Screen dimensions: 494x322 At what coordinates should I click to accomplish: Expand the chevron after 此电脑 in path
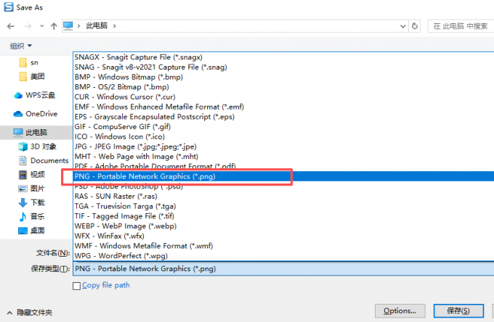(x=114, y=26)
